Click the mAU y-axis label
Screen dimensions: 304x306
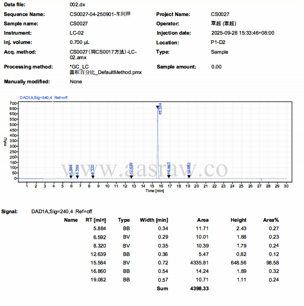[5, 141]
